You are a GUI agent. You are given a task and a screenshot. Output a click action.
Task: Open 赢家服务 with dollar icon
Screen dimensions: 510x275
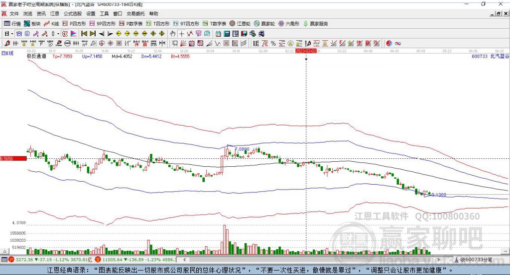point(315,24)
